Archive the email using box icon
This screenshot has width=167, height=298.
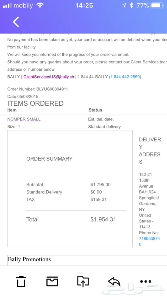[52, 281]
